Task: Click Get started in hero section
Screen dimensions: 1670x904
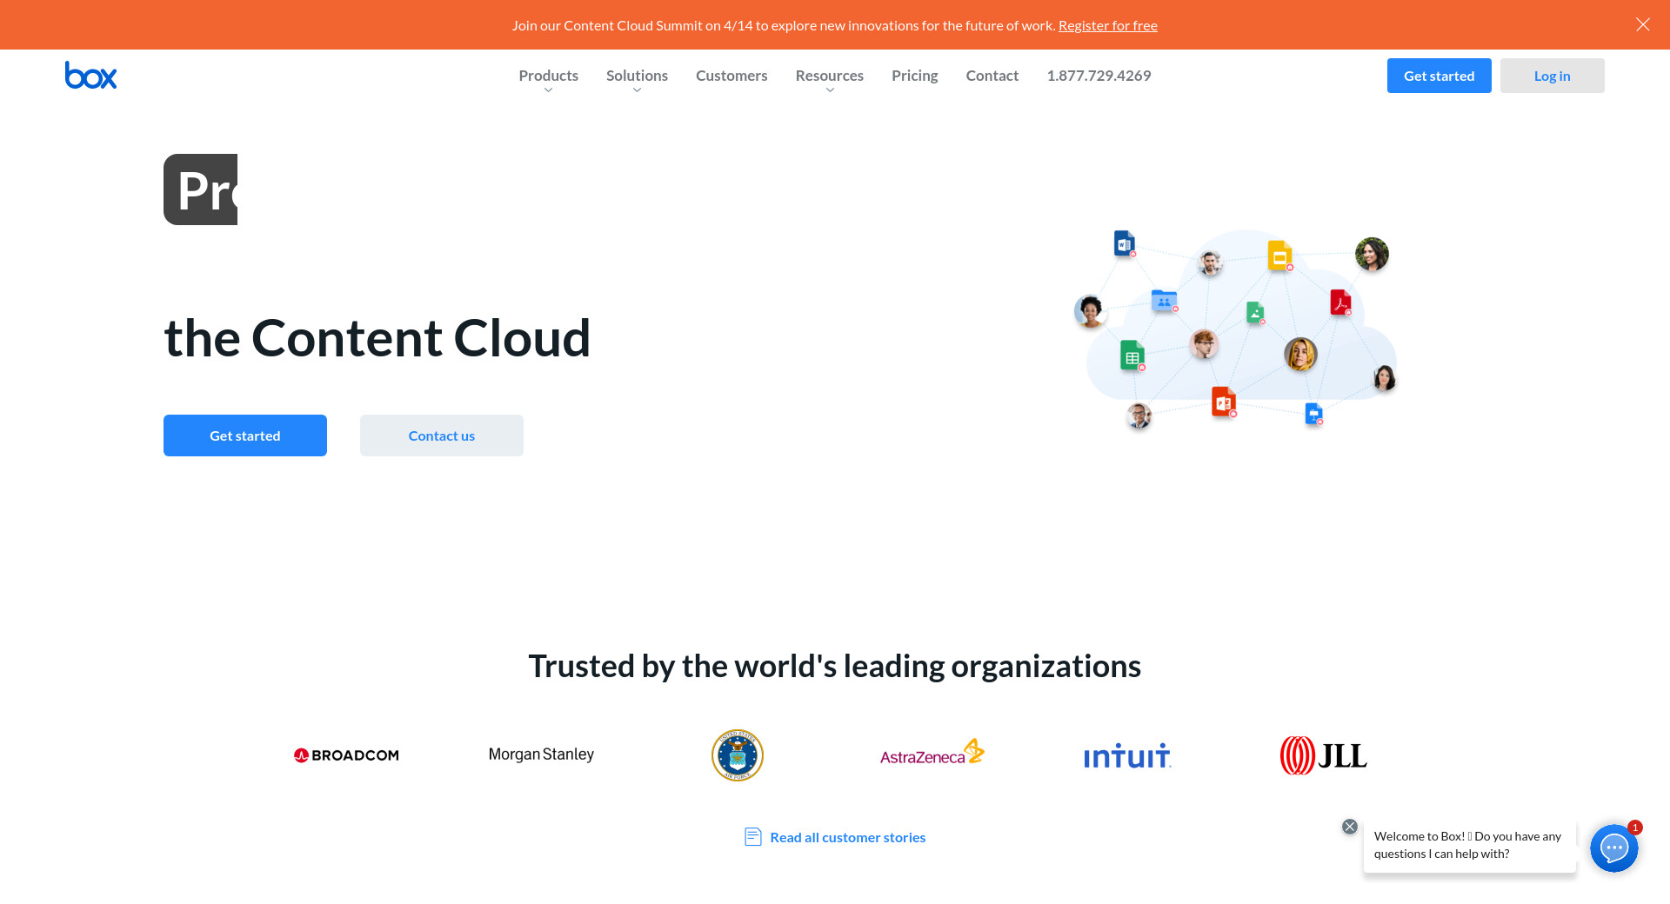Action: (245, 435)
